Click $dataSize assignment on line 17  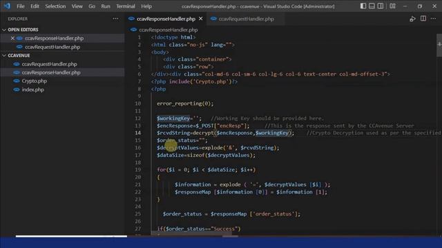pos(206,155)
